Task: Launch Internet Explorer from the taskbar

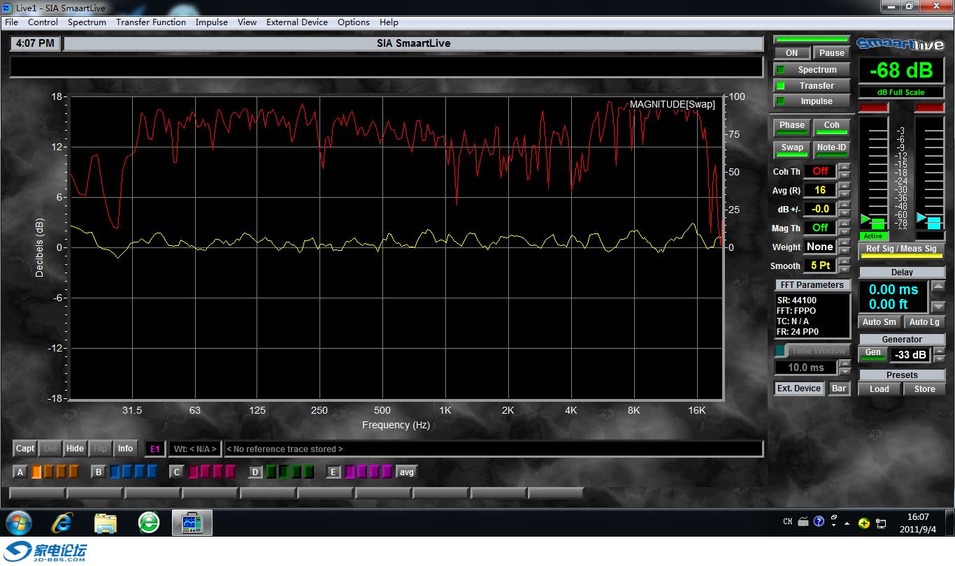Action: pyautogui.click(x=62, y=523)
